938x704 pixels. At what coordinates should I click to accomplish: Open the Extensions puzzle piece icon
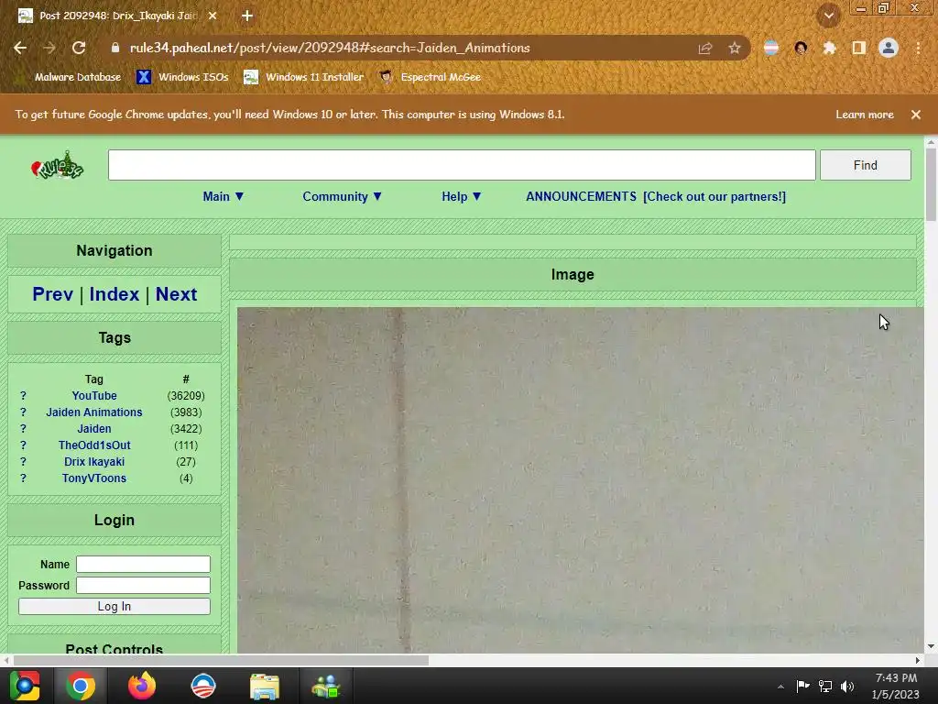(x=829, y=48)
